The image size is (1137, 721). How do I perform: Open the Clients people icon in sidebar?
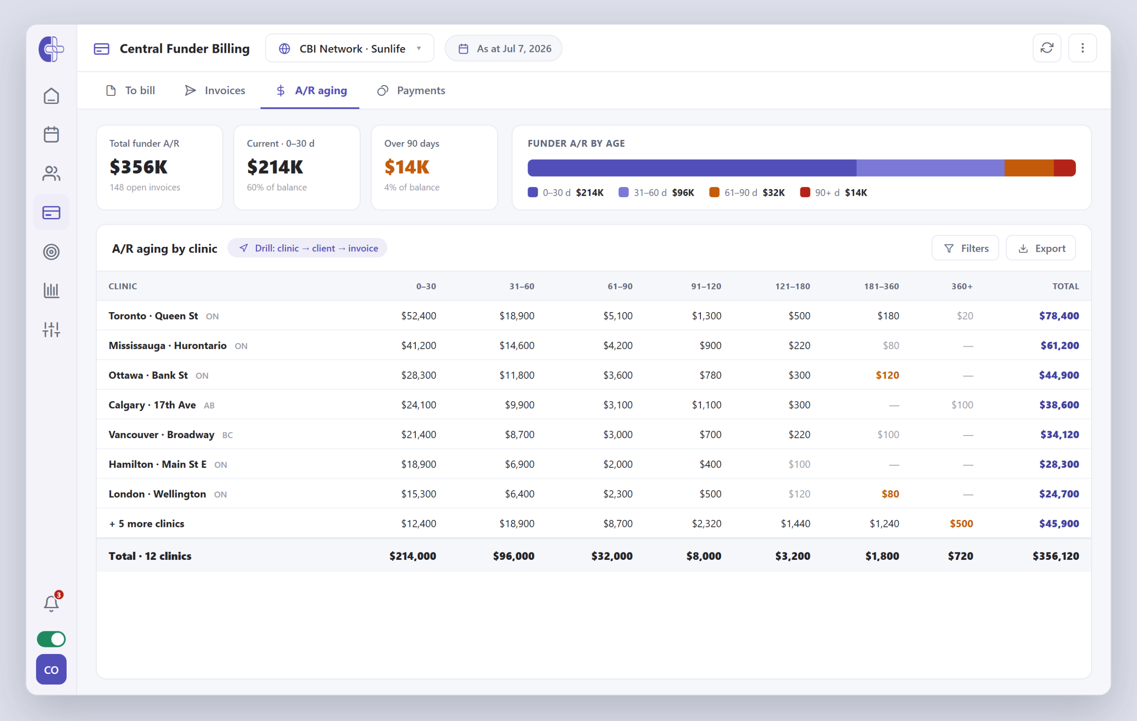tap(51, 173)
